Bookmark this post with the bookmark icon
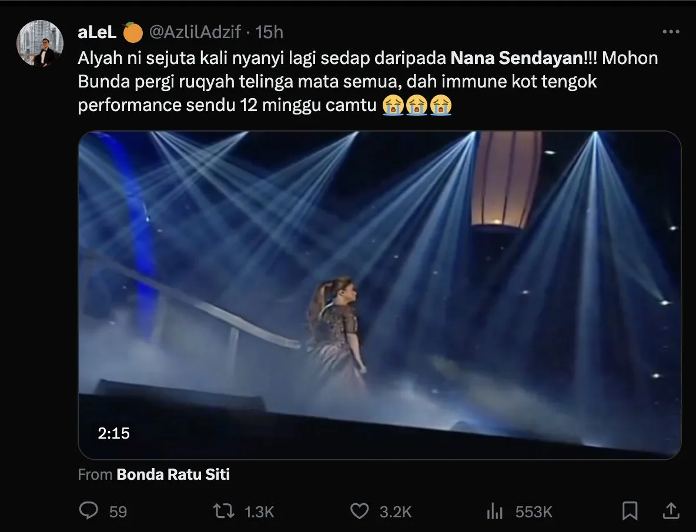 coord(630,511)
